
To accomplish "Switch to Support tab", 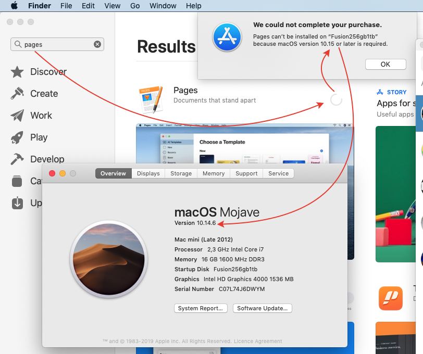I will [x=246, y=173].
